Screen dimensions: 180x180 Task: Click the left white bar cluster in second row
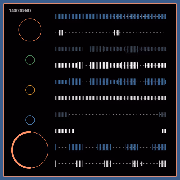(x=61, y=33)
